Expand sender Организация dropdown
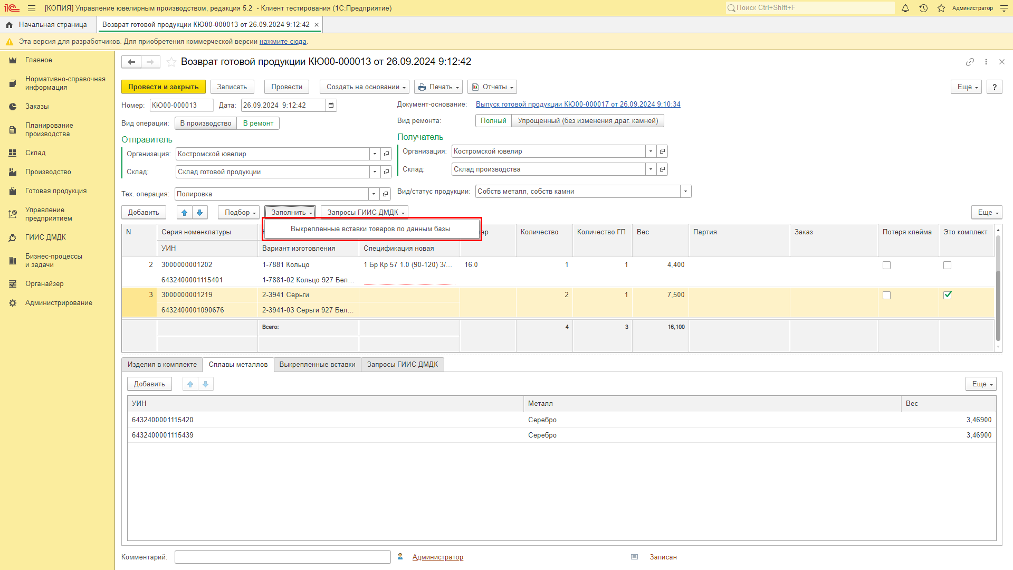This screenshot has height=570, width=1013. click(x=375, y=154)
